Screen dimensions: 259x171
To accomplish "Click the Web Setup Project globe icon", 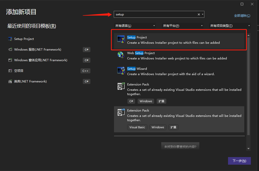I will [x=121, y=55].
